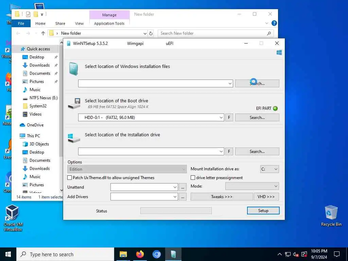Click the Explorer up-one-level arrow
The width and height of the screenshot is (348, 261).
pyautogui.click(x=43, y=33)
